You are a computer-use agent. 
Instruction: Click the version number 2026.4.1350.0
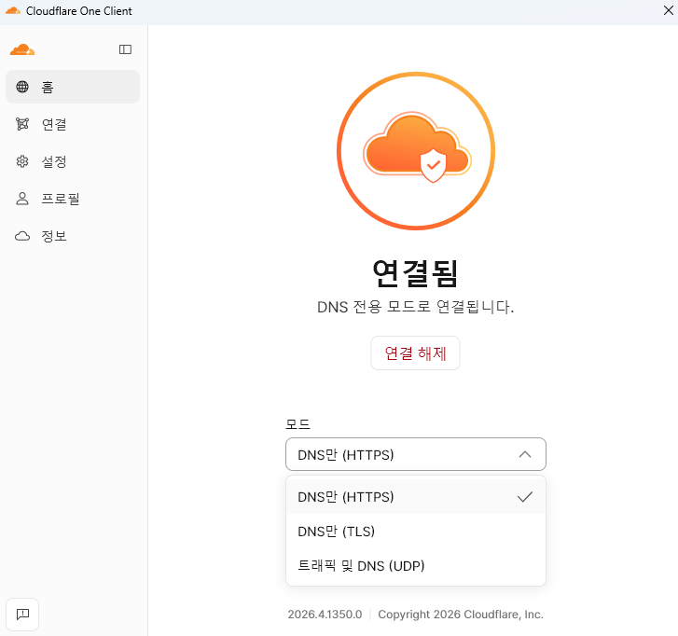325,615
